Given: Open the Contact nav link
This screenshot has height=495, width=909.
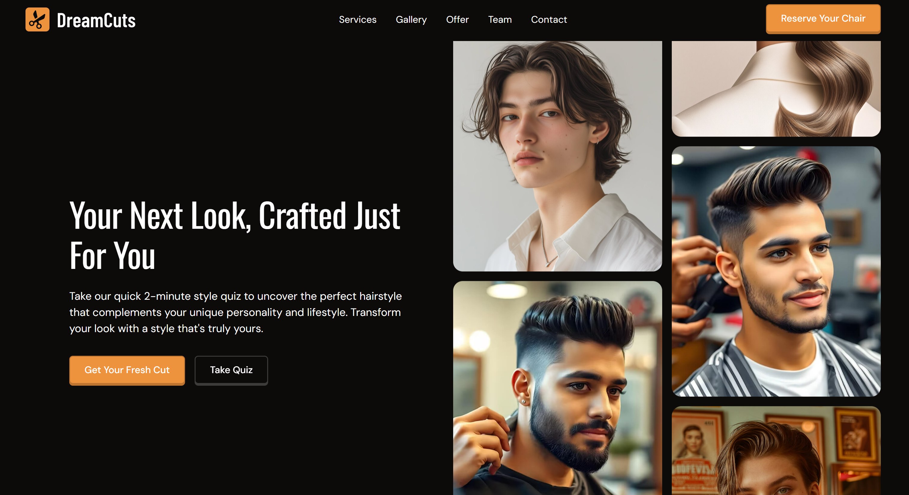Looking at the screenshot, I should point(549,19).
